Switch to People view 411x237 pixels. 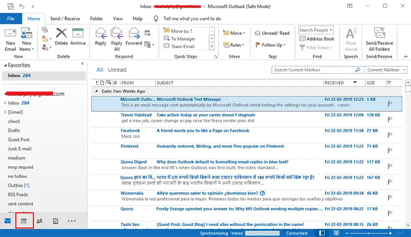(x=40, y=221)
